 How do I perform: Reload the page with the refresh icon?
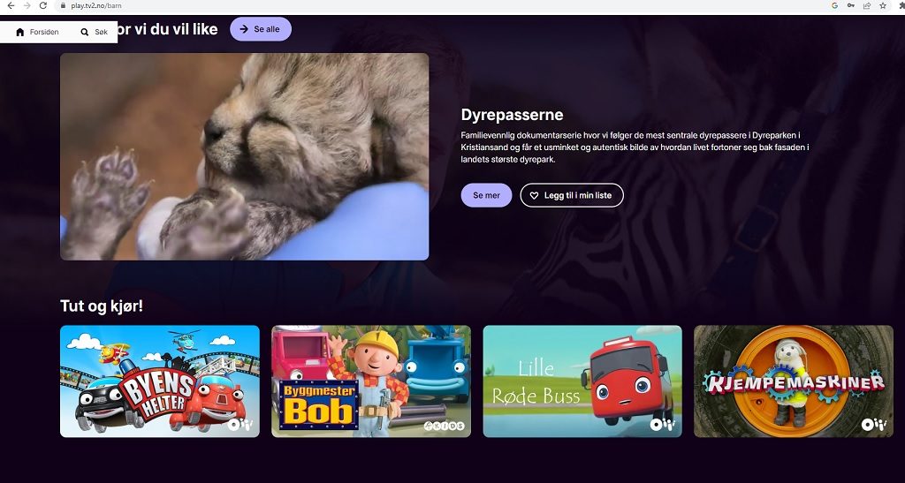(x=42, y=5)
